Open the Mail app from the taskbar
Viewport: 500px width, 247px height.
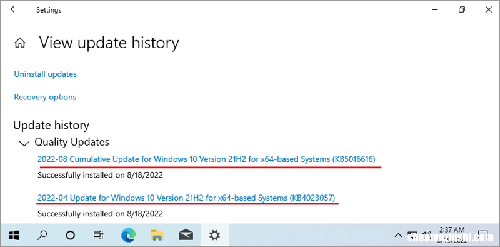click(x=186, y=236)
